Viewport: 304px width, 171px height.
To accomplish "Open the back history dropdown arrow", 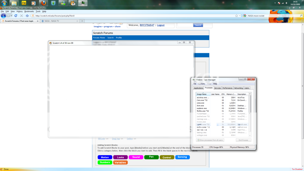I will tap(11, 16).
